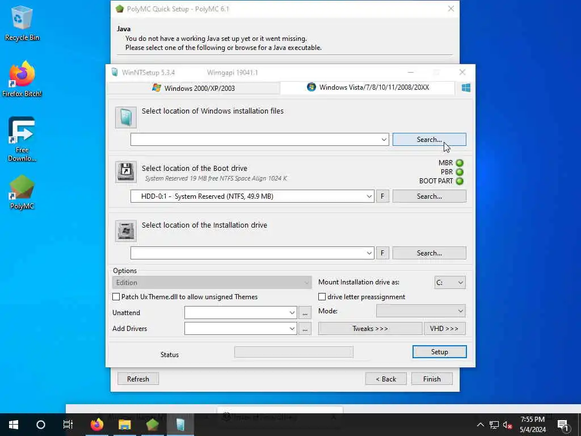This screenshot has height=436, width=581.
Task: Open Task View on the taskbar
Action: pos(68,425)
